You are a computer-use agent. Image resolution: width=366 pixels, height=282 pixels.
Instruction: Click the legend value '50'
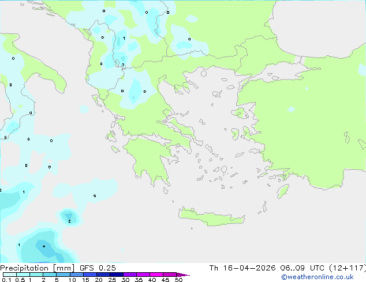tap(178, 280)
